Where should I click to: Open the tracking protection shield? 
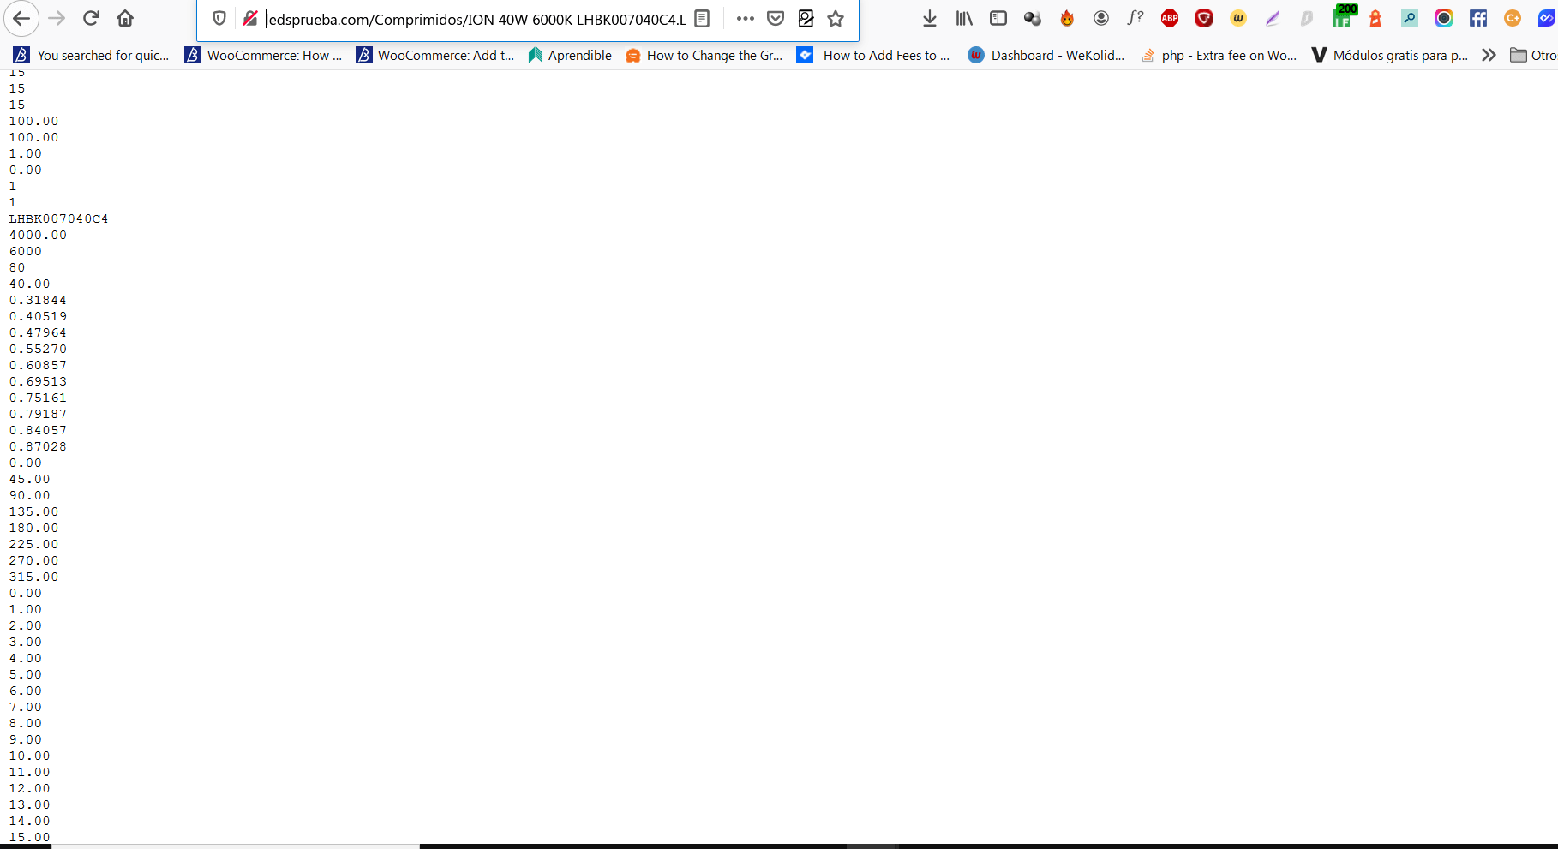coord(219,19)
